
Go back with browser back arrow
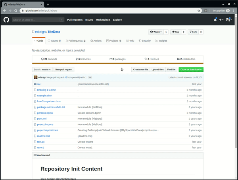pos(4,11)
